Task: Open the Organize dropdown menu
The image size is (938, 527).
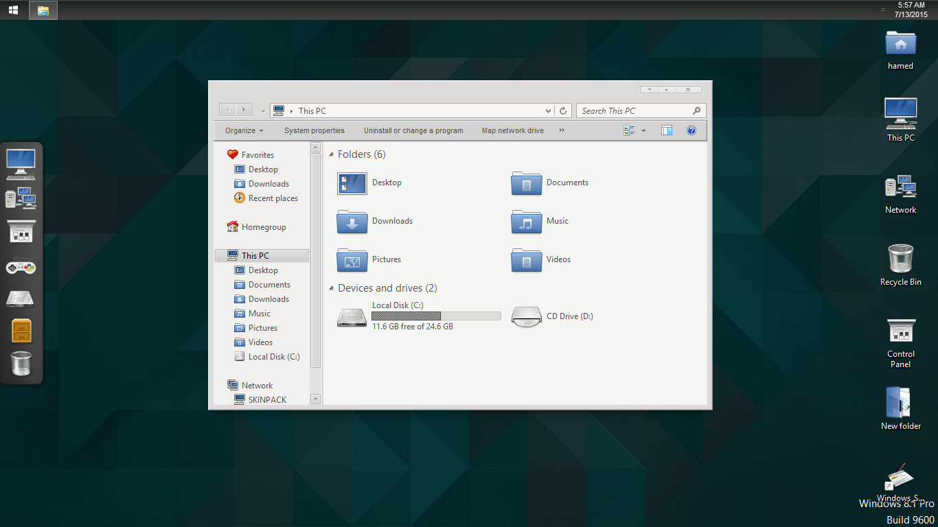Action: coord(244,130)
